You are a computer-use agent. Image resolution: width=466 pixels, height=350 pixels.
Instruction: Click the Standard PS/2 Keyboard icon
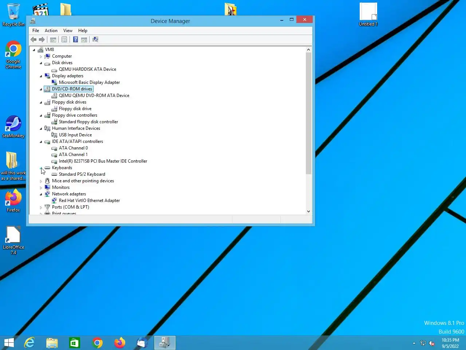[x=54, y=174]
